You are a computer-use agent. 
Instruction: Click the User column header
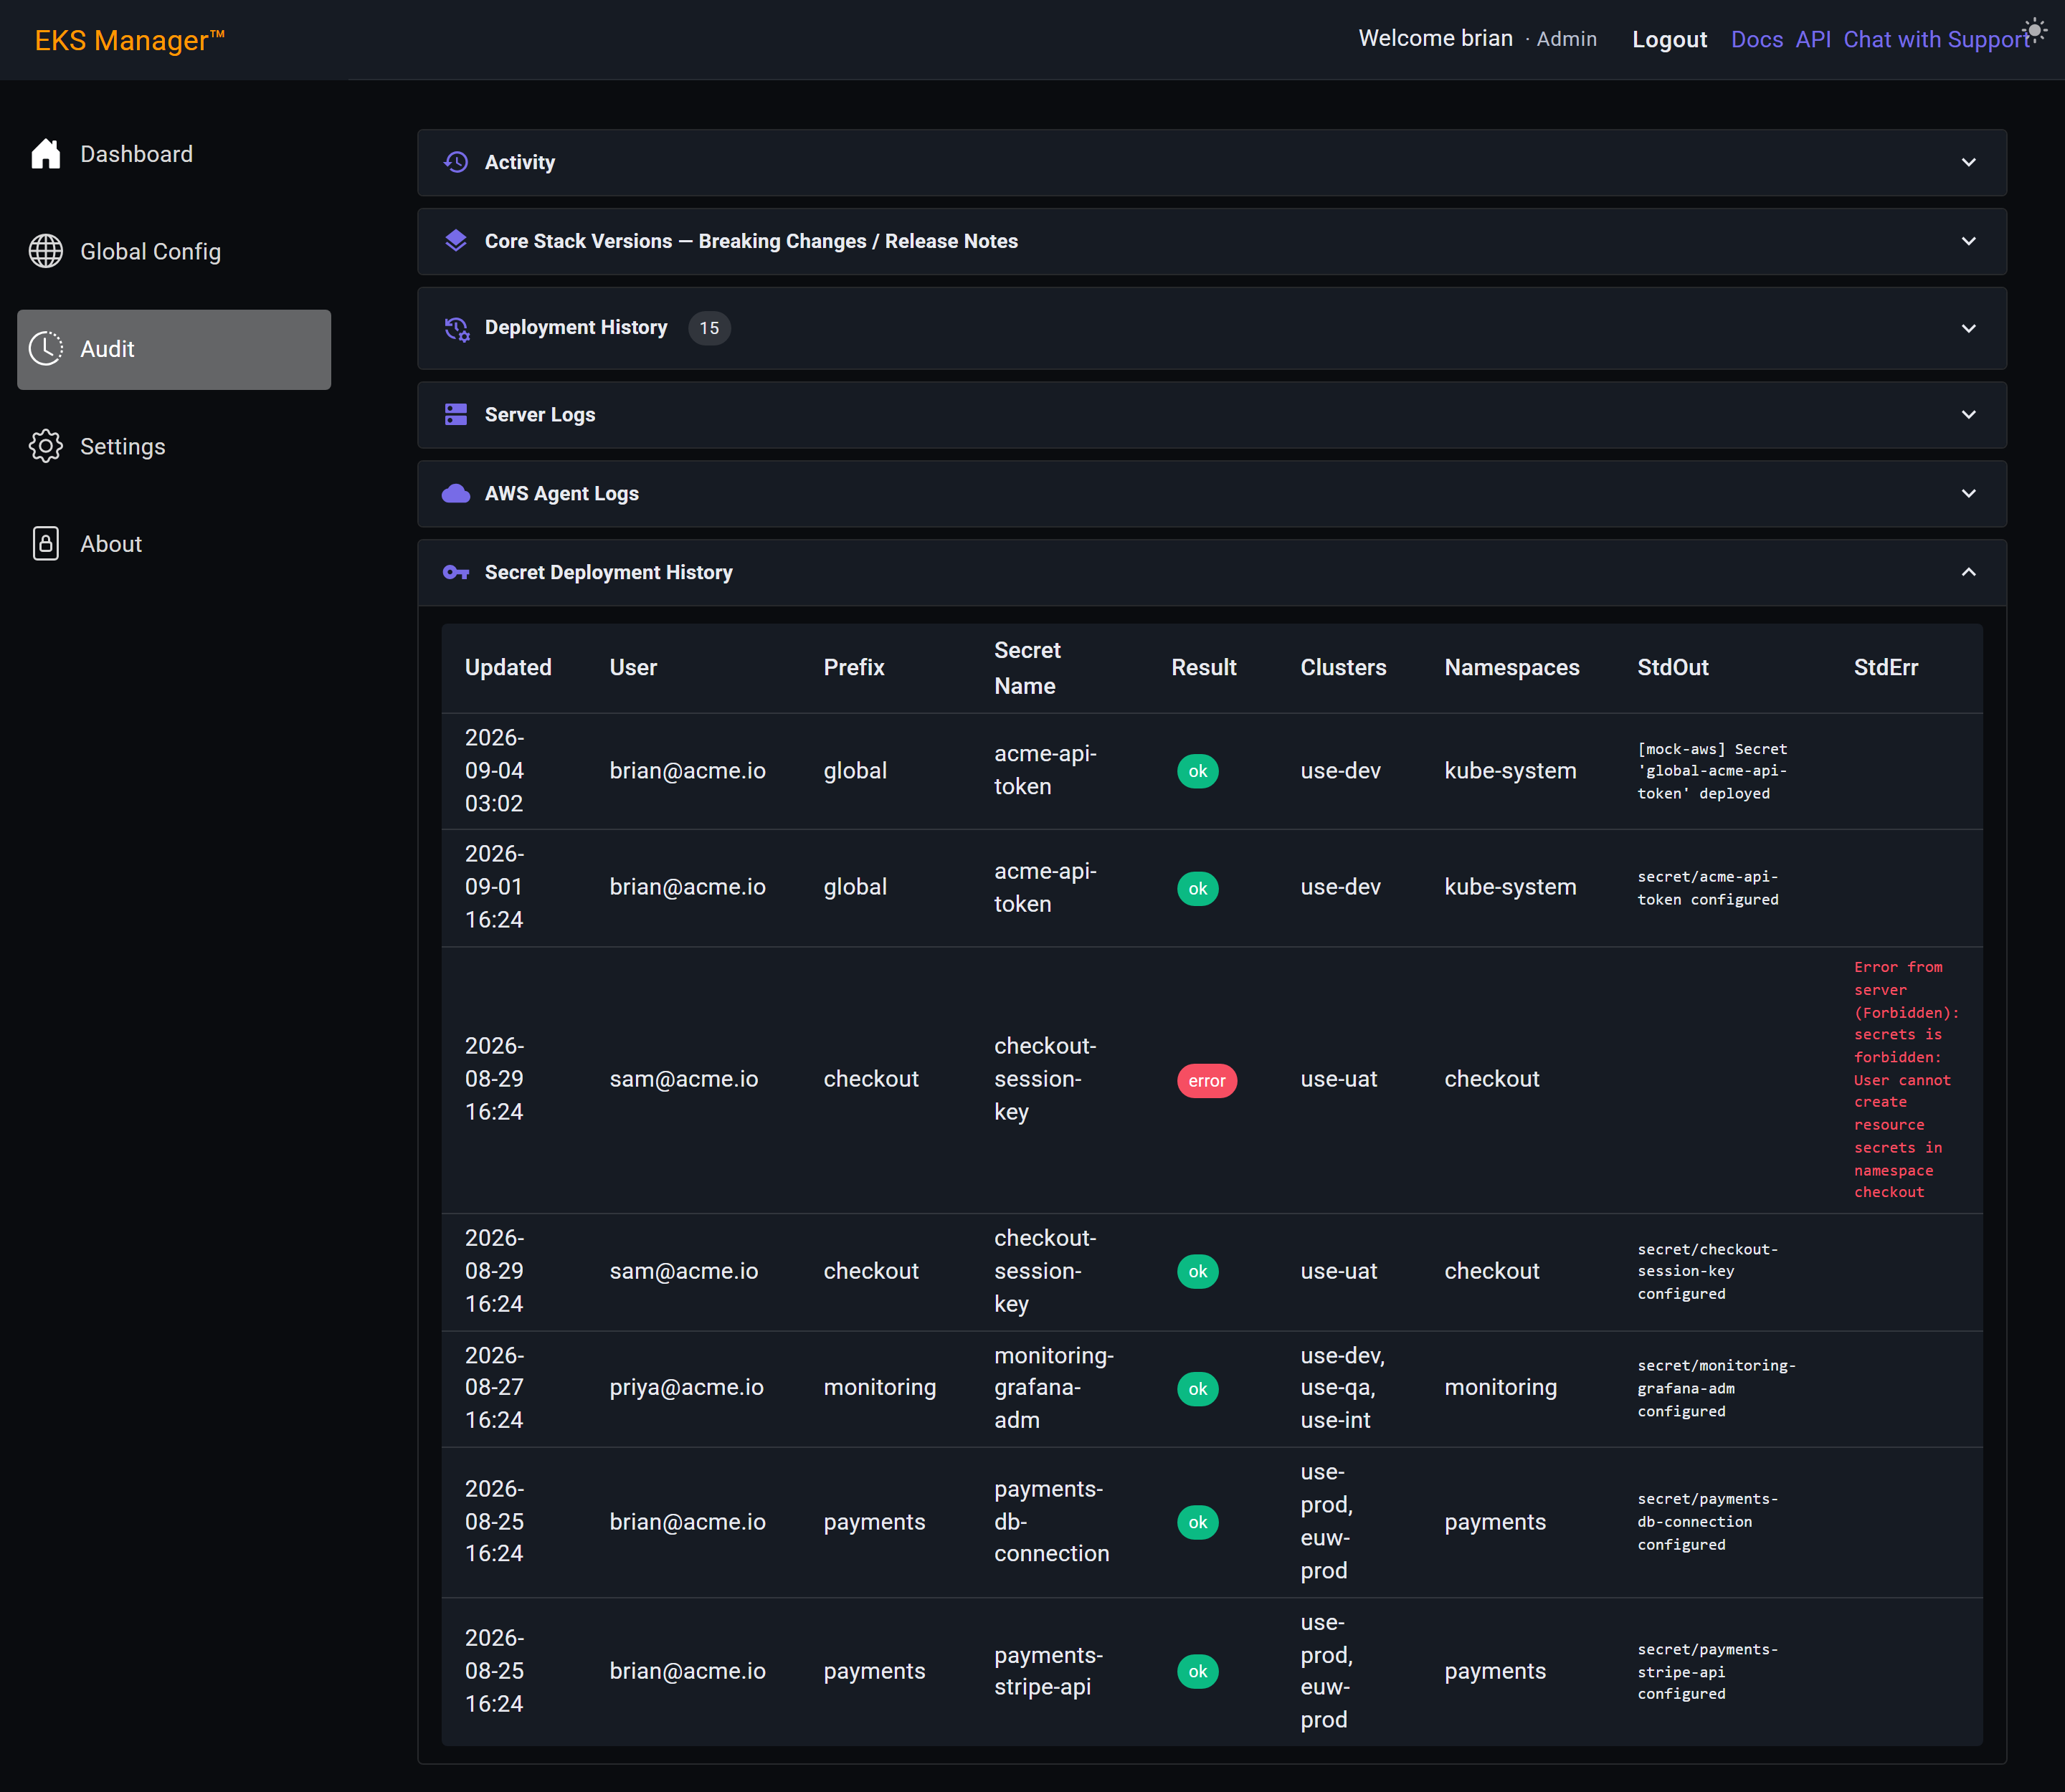633,667
